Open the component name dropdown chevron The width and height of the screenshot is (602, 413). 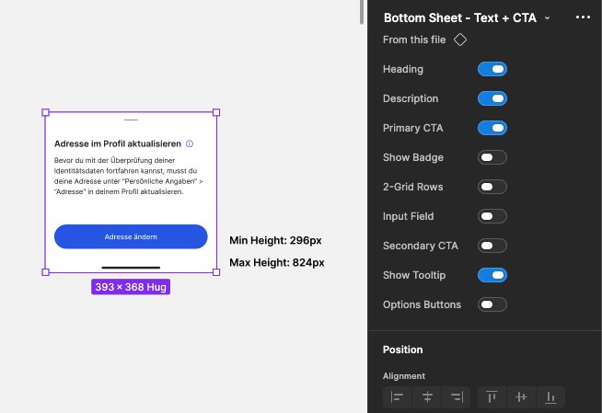547,18
